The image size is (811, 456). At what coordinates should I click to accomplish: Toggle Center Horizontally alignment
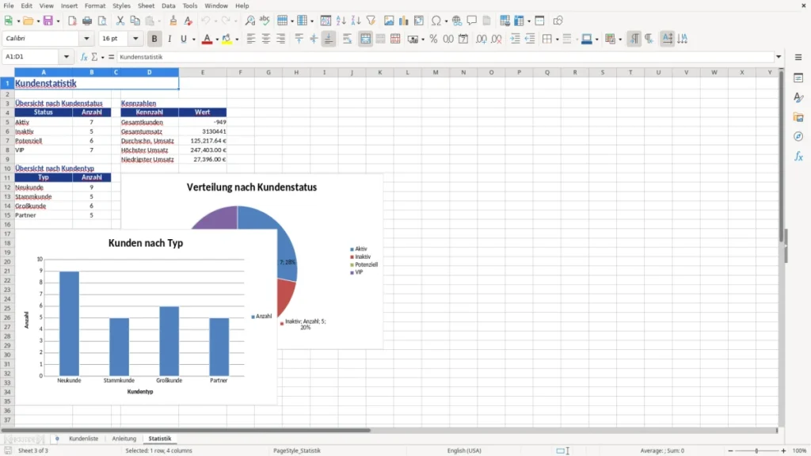tap(266, 39)
